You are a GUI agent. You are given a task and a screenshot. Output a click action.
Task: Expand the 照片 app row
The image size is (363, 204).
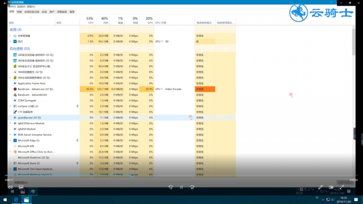[10, 41]
